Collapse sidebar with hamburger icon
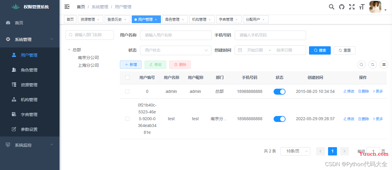Screen dimensions: 392x170 coord(67,7)
